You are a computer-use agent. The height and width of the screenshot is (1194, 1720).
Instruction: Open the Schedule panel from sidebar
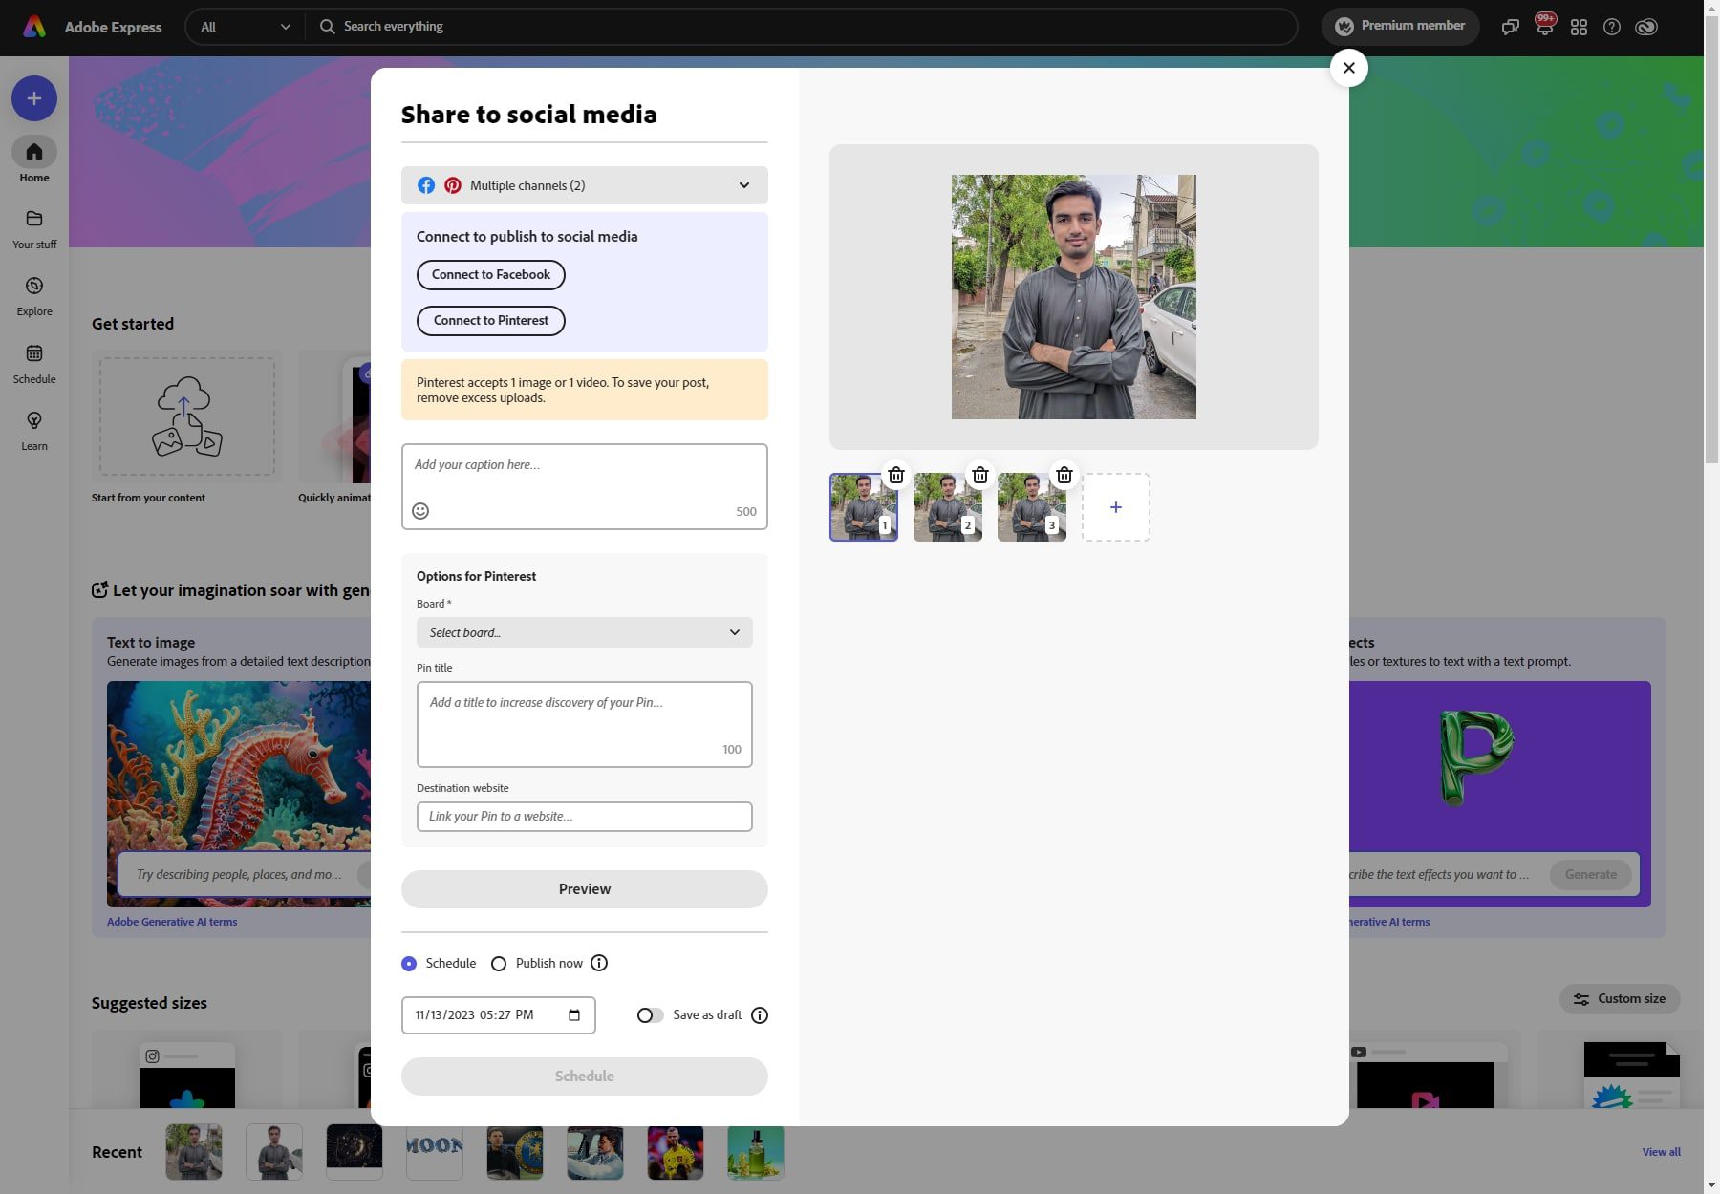click(34, 362)
